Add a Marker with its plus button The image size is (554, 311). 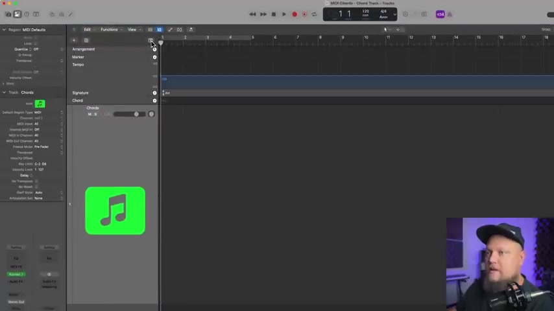[x=155, y=57]
